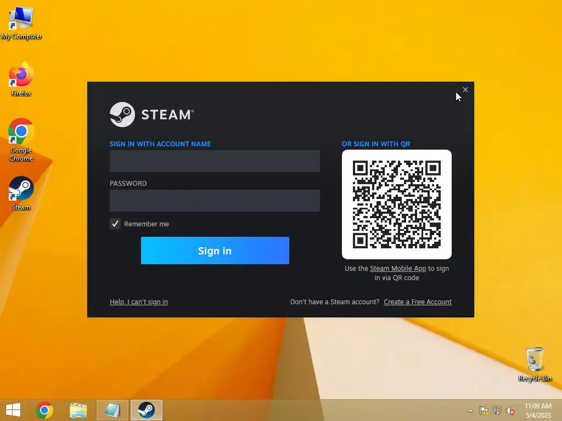Show hidden system tray icons arrow
Screen dimensions: 562x421
470,411
